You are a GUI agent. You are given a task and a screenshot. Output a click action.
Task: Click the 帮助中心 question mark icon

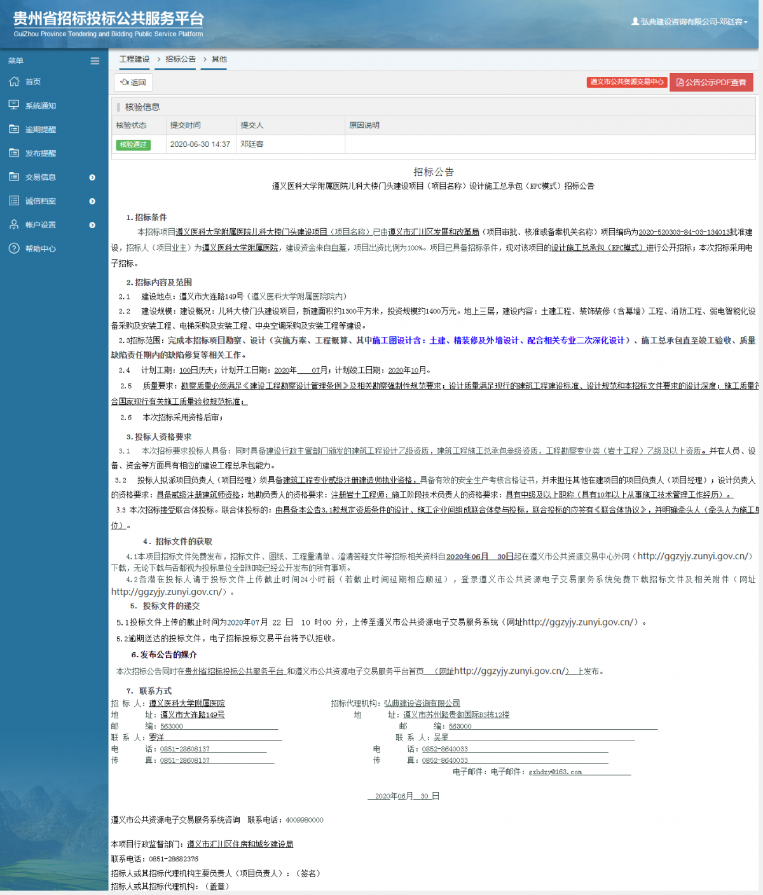[x=14, y=249]
